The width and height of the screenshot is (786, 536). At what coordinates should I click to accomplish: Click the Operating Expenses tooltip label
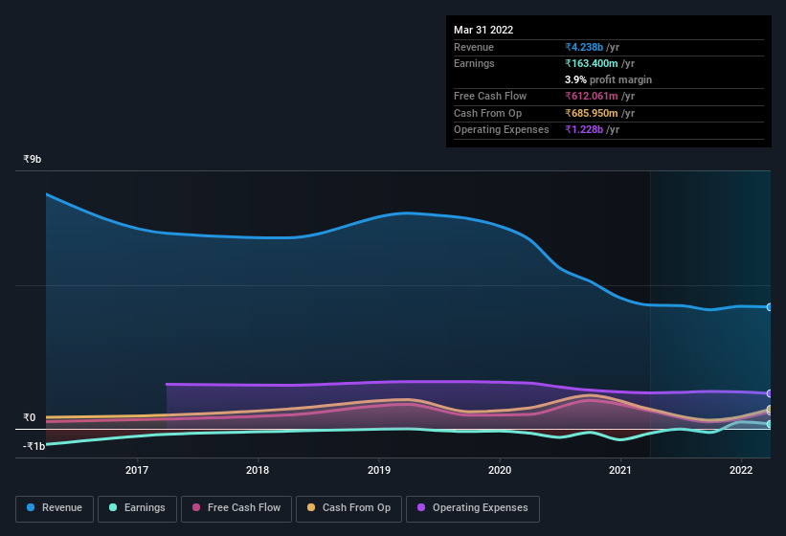(x=502, y=129)
